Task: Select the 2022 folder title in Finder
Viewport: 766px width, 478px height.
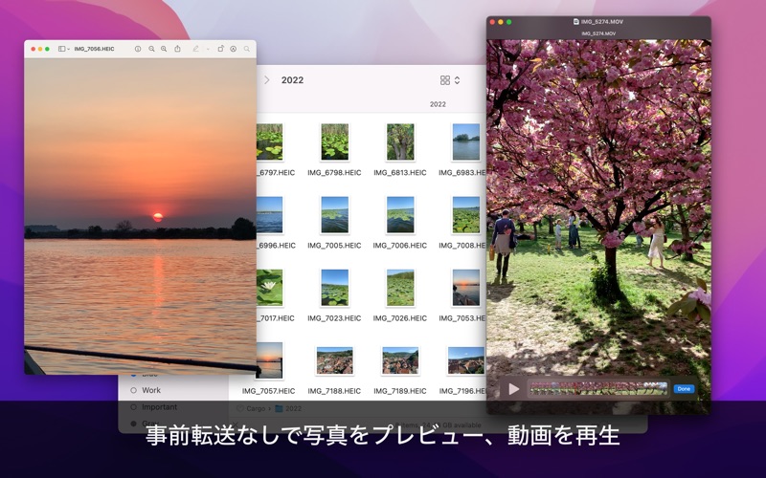Action: tap(292, 80)
